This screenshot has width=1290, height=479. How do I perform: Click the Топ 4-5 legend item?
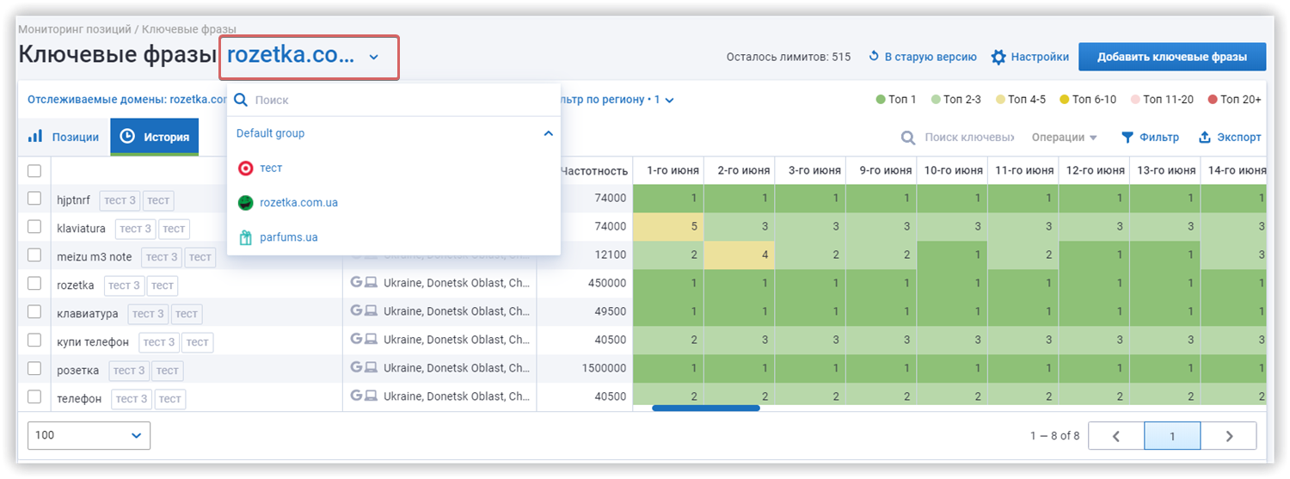1020,100
